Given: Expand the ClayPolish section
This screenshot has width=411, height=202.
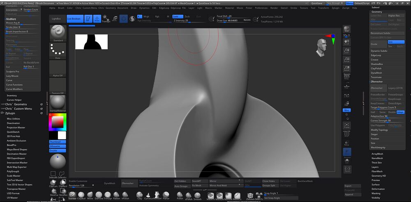Looking at the screenshot, I should [376, 68].
